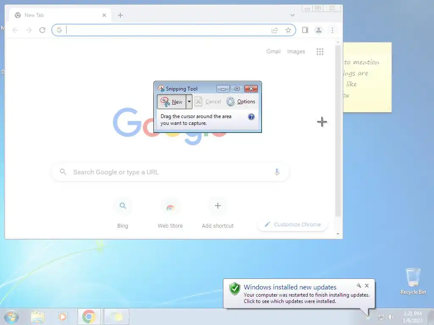Click the yellow sticky note
This screenshot has width=434, height=325.
point(367,77)
